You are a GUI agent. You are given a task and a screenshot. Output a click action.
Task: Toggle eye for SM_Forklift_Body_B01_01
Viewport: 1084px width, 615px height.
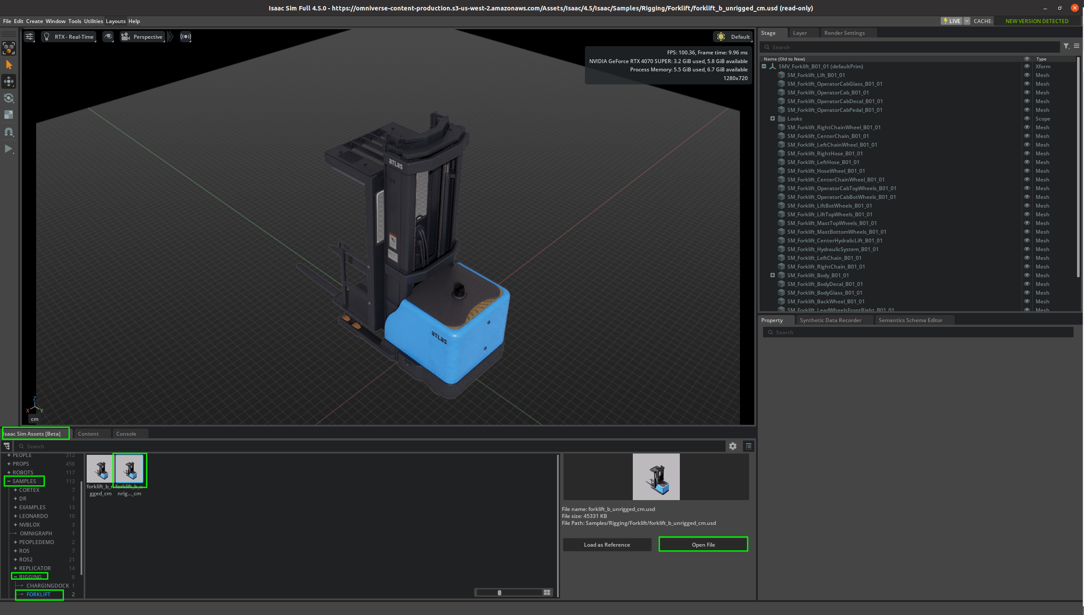tap(1027, 276)
